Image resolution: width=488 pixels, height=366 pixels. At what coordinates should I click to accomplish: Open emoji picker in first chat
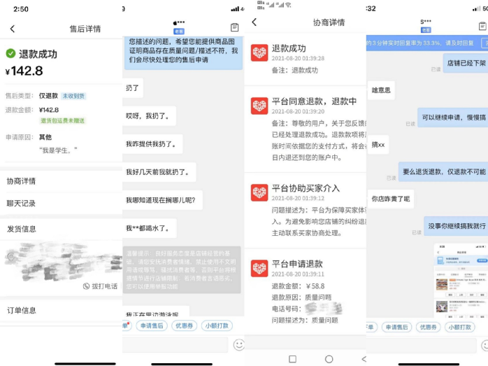click(x=238, y=345)
